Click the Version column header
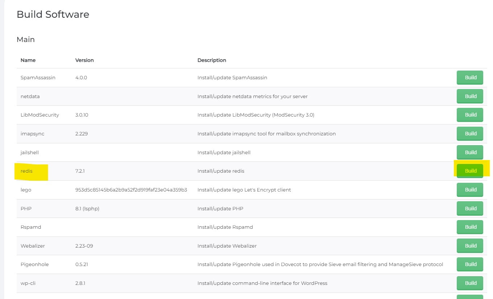This screenshot has width=493, height=299. click(84, 60)
